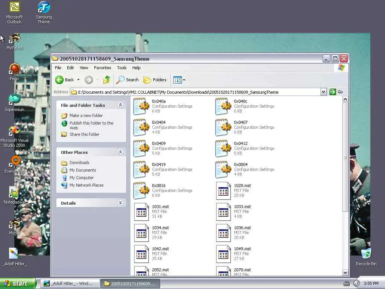The image size is (385, 289).
Task: Open the File menu
Action: coord(58,68)
